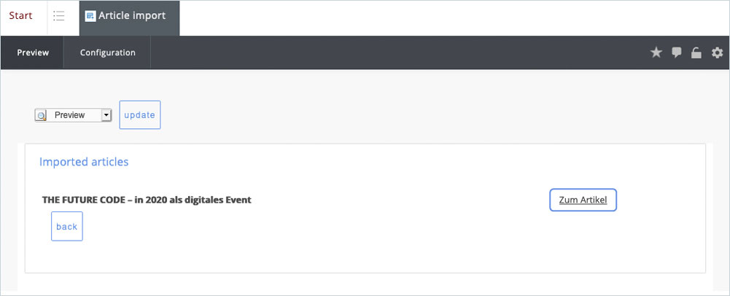Mark page as favorite with star icon
Screen dimensions: 730x296
click(x=656, y=52)
